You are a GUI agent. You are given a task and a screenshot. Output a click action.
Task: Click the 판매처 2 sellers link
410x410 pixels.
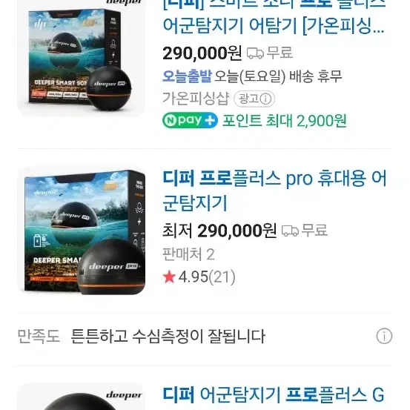188,254
